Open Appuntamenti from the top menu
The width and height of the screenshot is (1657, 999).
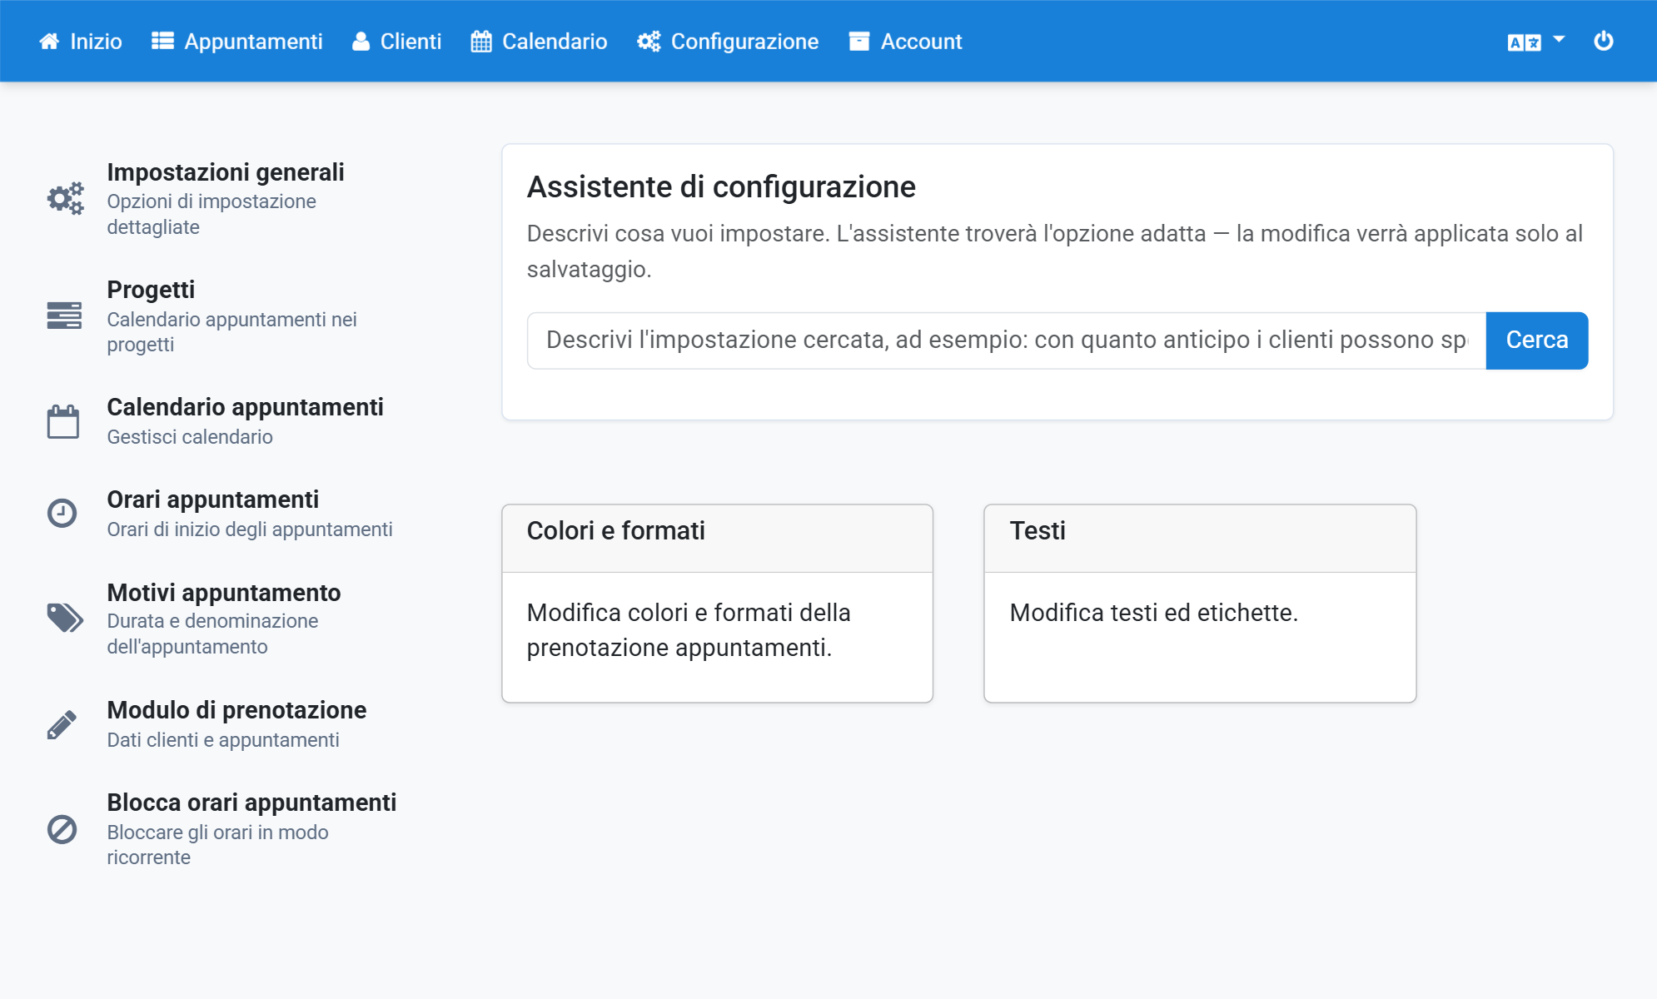click(237, 41)
